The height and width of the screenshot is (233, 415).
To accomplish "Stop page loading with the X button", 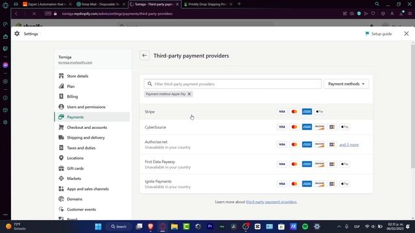I will [x=34, y=14].
